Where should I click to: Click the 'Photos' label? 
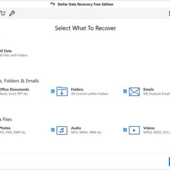pyautogui.click(x=5, y=128)
